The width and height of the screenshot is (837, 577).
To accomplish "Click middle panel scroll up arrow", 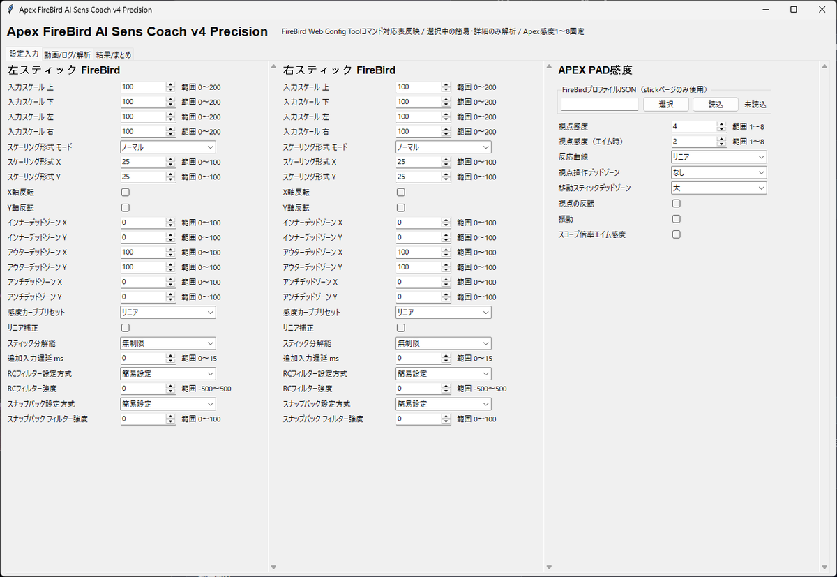I will pyautogui.click(x=548, y=68).
